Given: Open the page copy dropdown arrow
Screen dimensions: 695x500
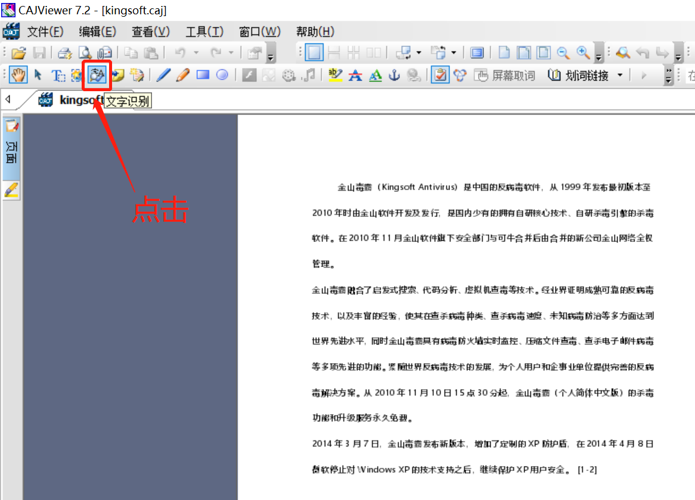Looking at the screenshot, I should coord(454,53).
